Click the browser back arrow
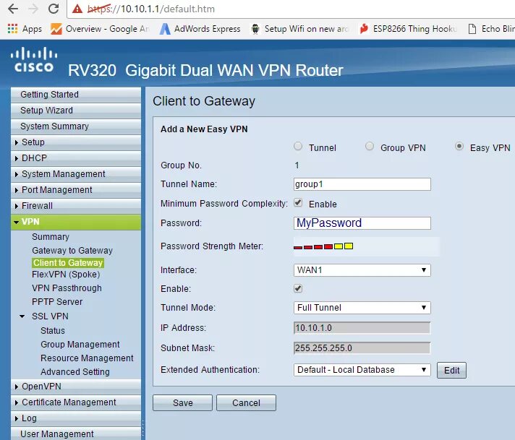515x440 pixels. pyautogui.click(x=13, y=9)
